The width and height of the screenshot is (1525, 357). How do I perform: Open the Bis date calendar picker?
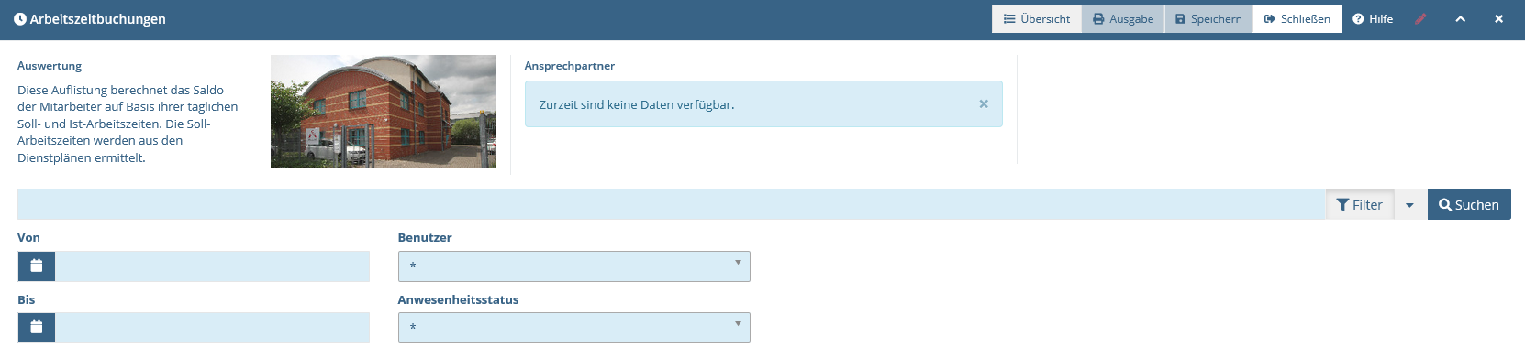point(37,328)
